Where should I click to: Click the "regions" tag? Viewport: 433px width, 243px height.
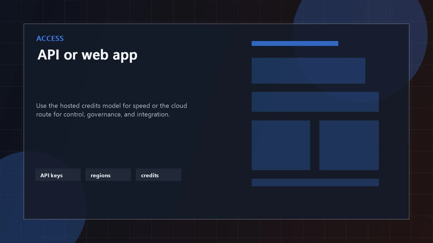108,175
